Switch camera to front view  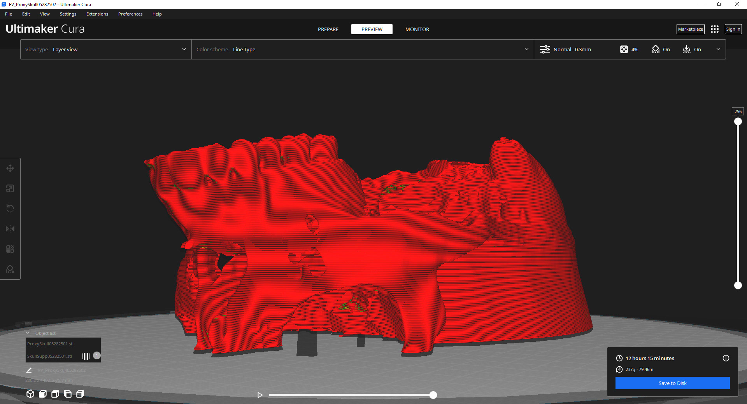[x=43, y=394]
